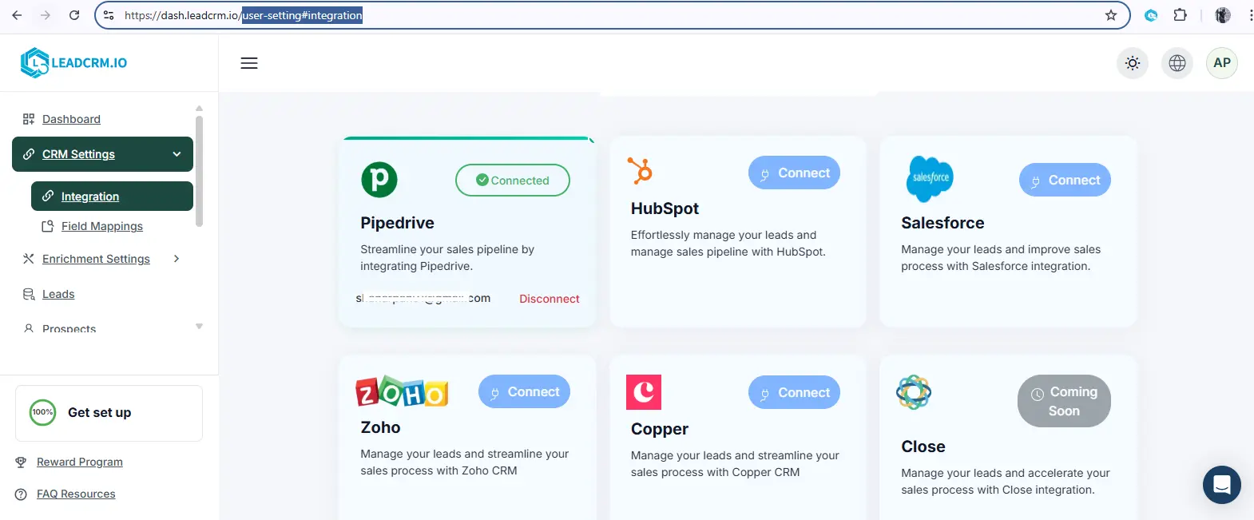Image resolution: width=1254 pixels, height=520 pixels.
Task: Click the Pipedrive logo icon
Action: coord(379,180)
